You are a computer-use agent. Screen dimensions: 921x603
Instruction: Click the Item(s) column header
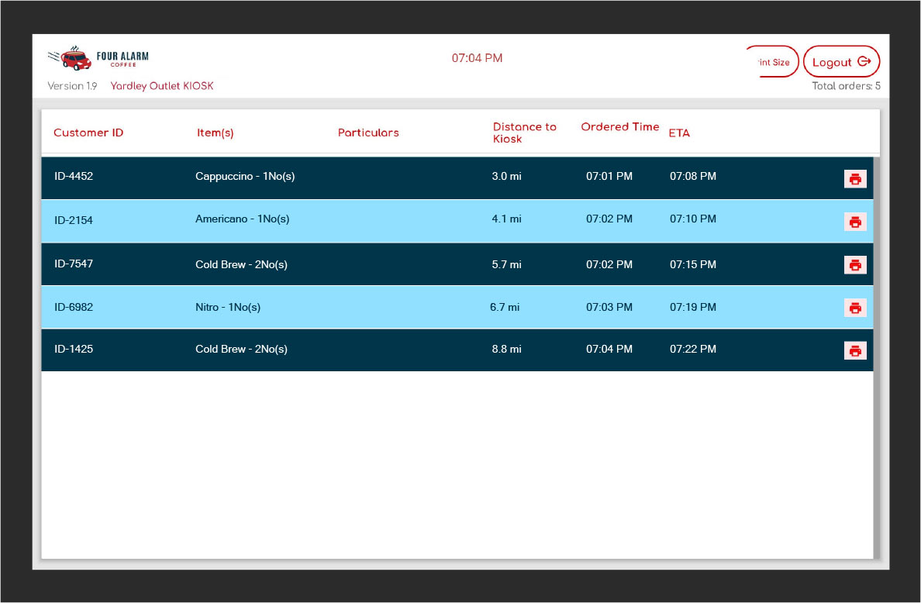point(215,133)
